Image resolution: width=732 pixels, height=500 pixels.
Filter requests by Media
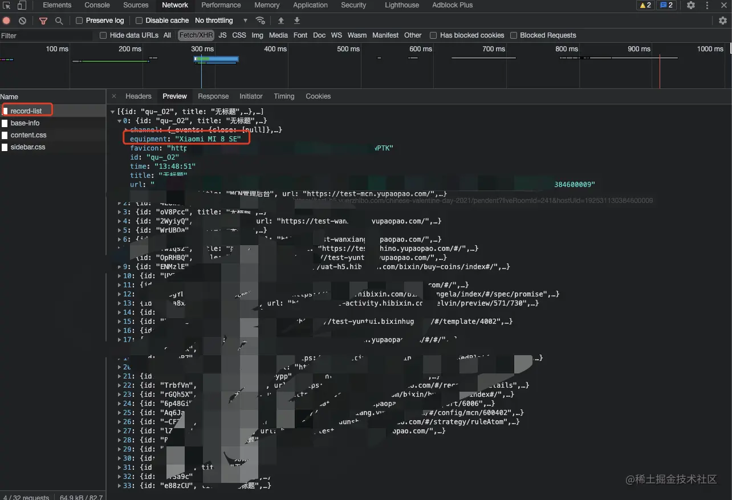point(278,35)
